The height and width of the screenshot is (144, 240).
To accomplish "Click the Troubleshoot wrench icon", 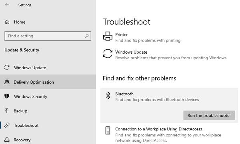I will (7, 125).
